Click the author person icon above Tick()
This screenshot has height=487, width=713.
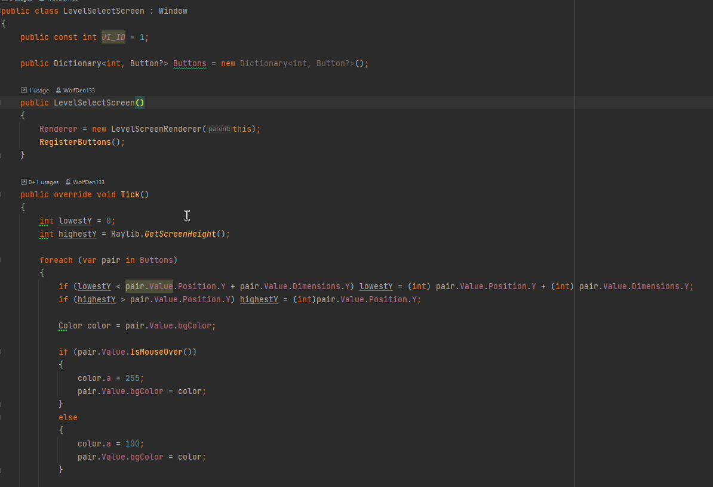68,182
